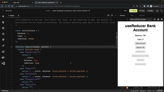Reload the Chrome page
Image resolution: width=164 pixels, height=92 pixels.
click(x=9, y=6)
